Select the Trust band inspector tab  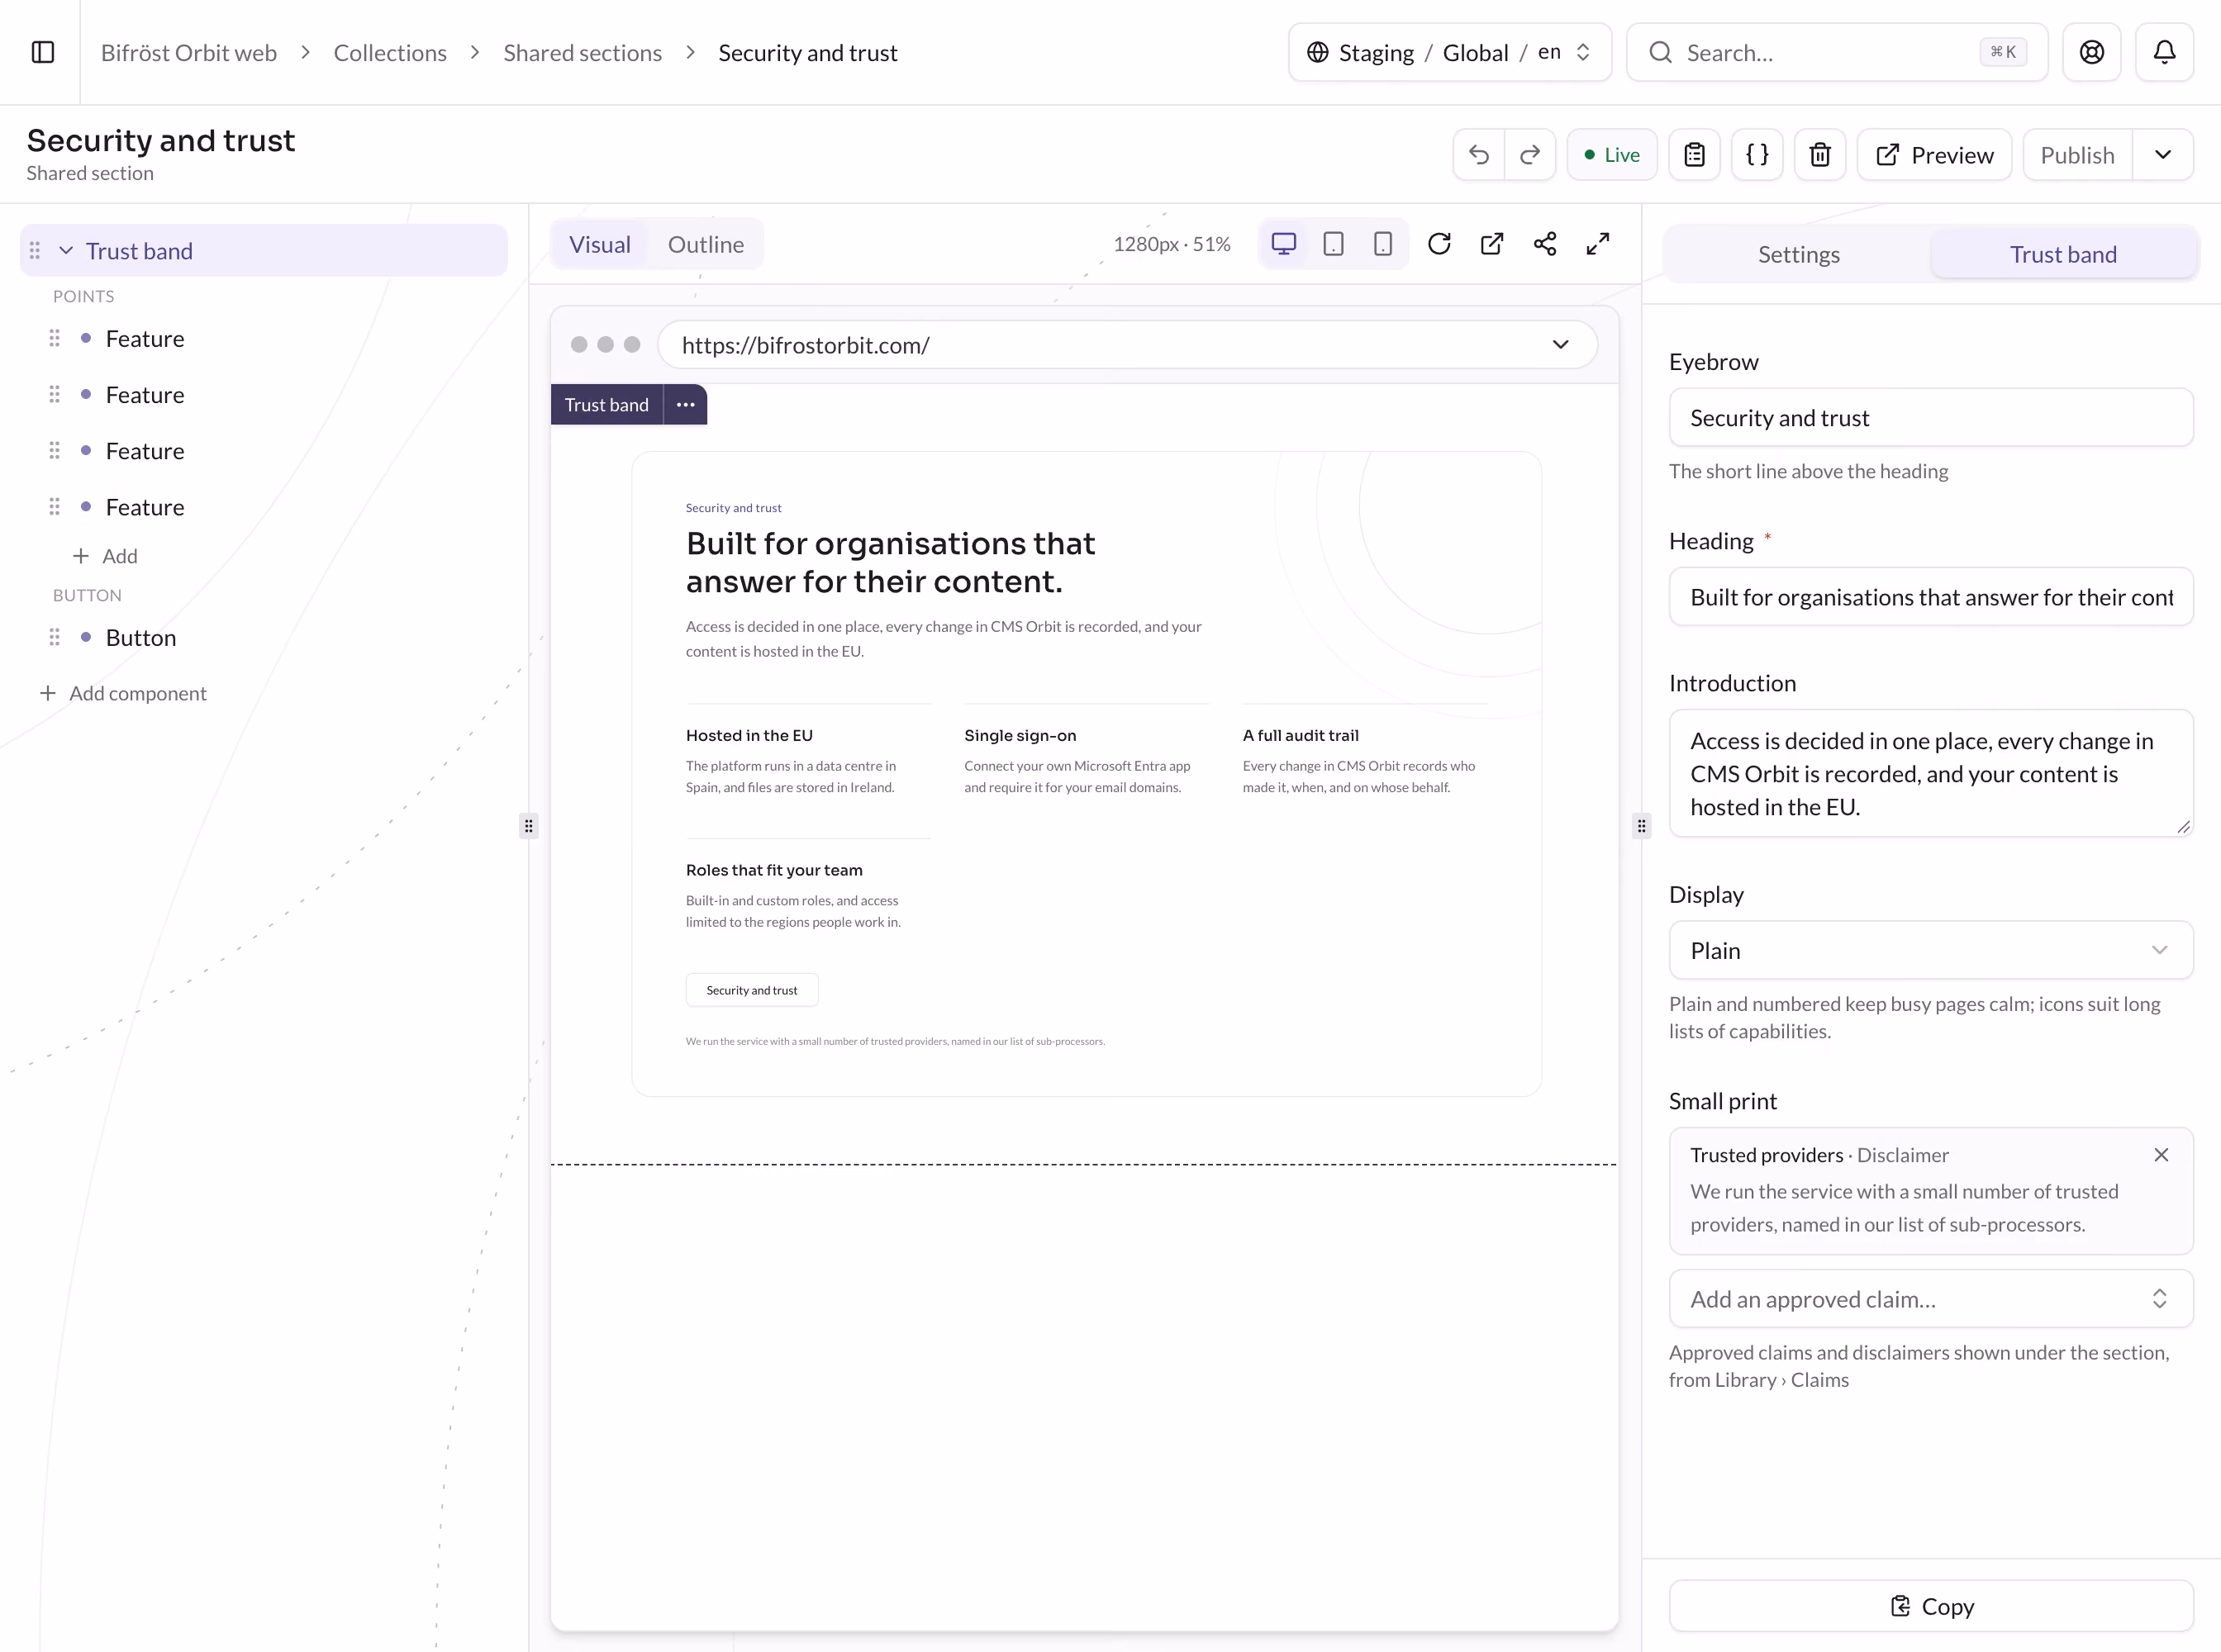(2063, 254)
